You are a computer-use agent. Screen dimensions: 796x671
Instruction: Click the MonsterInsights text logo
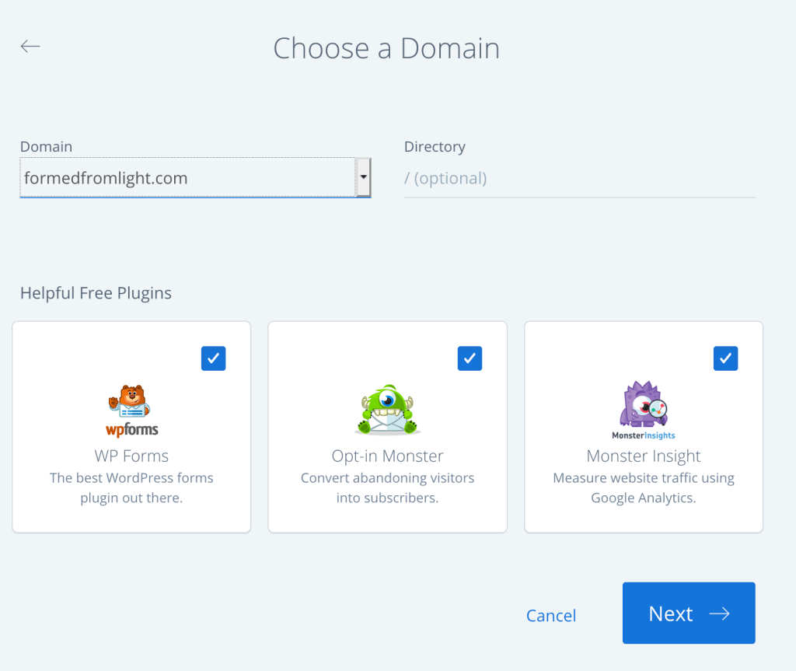click(x=643, y=435)
